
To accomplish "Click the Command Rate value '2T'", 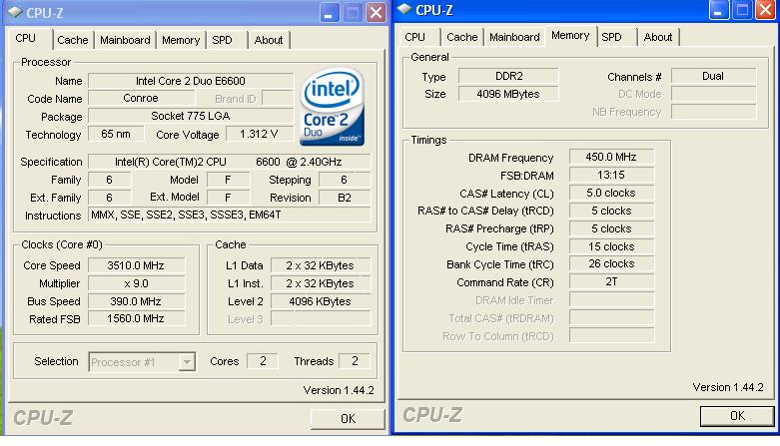I will pos(611,281).
